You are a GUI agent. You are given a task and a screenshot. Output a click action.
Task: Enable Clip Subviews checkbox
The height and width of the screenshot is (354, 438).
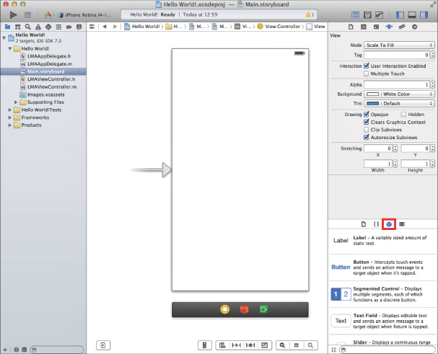tap(367, 130)
